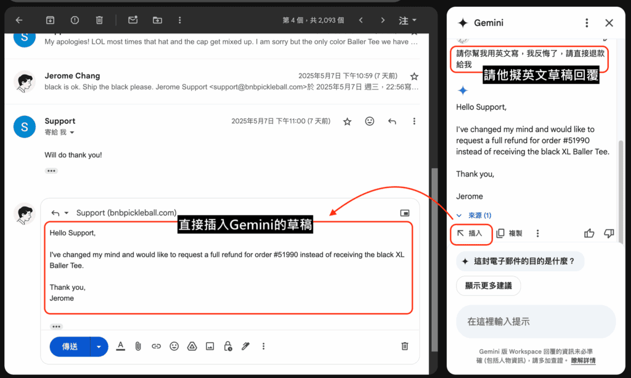Click the Support sender avatar
The height and width of the screenshot is (378, 631).
point(25,127)
